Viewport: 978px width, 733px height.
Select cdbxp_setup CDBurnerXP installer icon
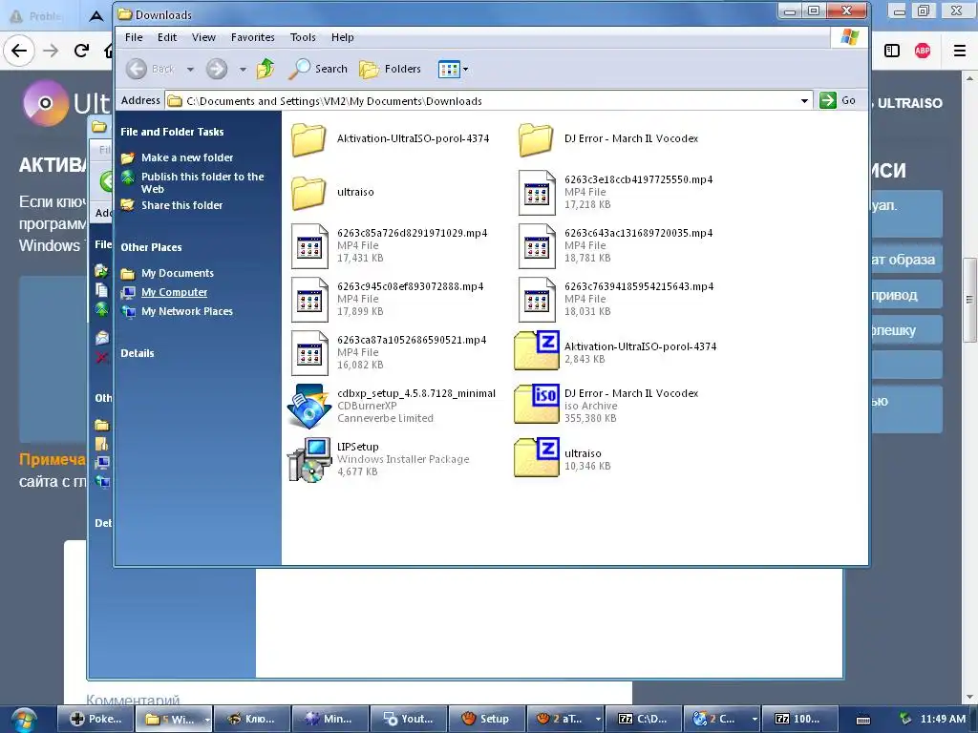pos(309,407)
